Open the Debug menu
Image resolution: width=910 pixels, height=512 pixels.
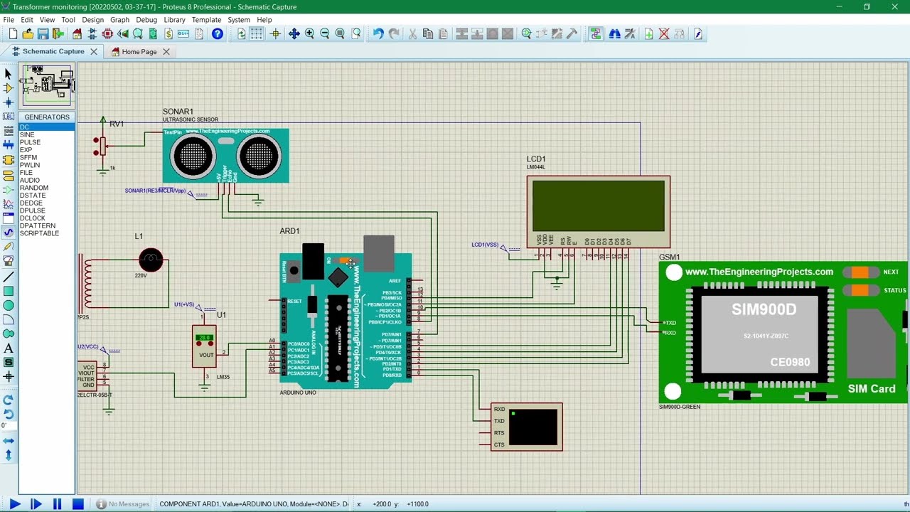tap(146, 20)
